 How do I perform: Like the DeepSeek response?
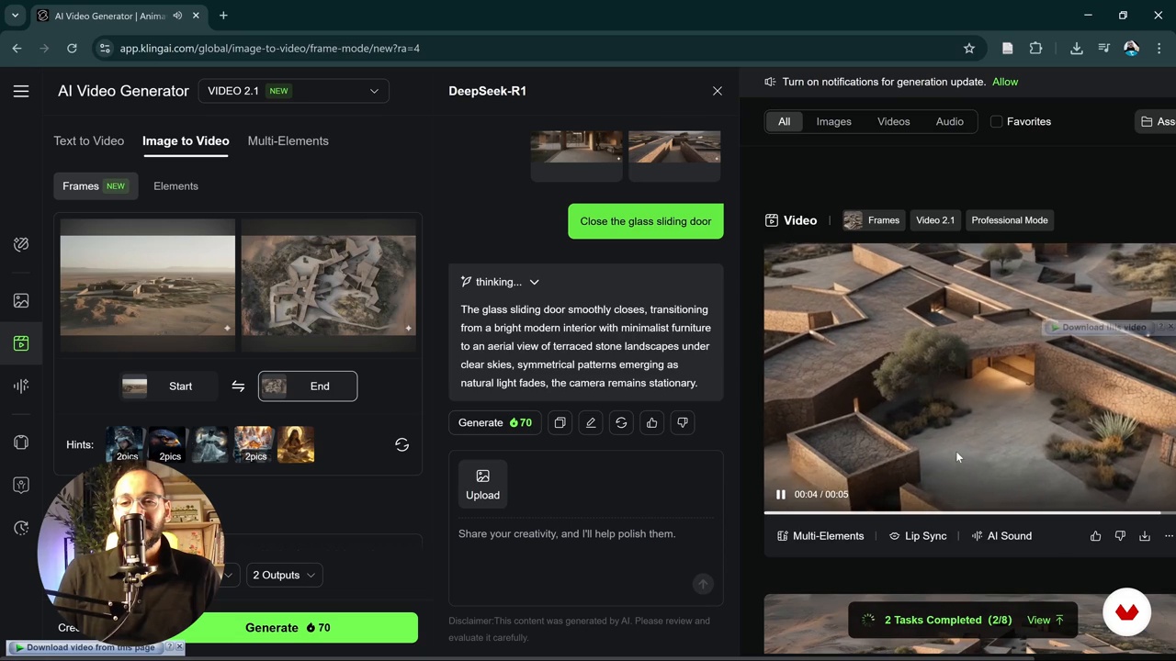tap(651, 422)
